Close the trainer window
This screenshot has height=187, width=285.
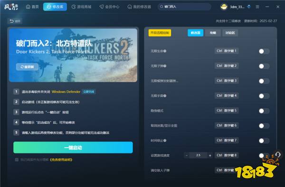(278, 7)
